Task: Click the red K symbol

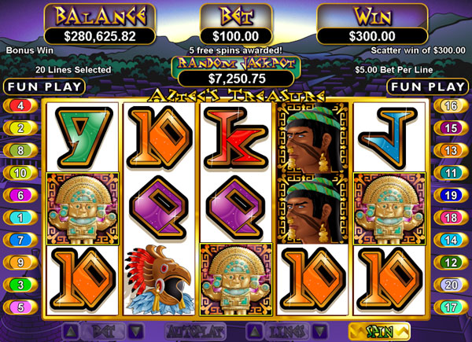Action: pos(236,138)
